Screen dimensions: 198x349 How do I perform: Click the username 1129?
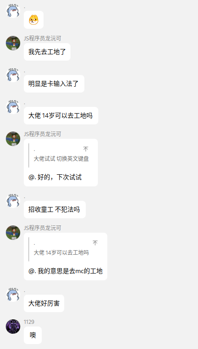[29, 322]
